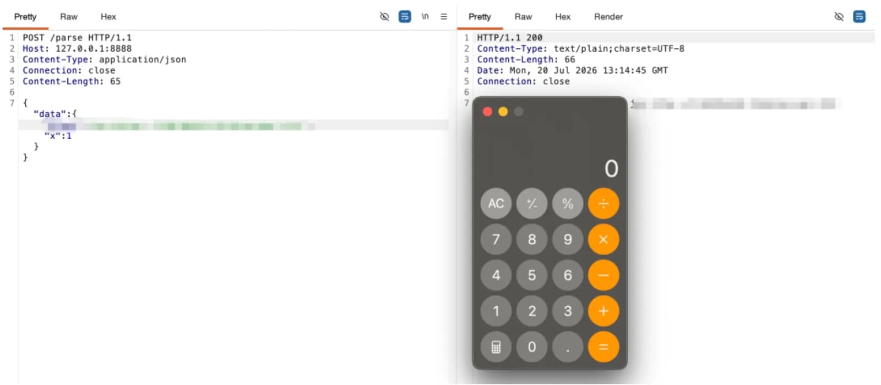Click the plus key on Calculator
This screenshot has height=385, width=881.
(x=603, y=311)
